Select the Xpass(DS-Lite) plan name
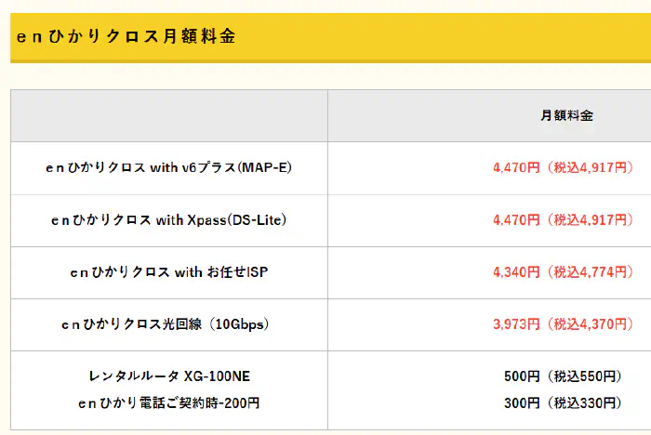 [x=169, y=220]
